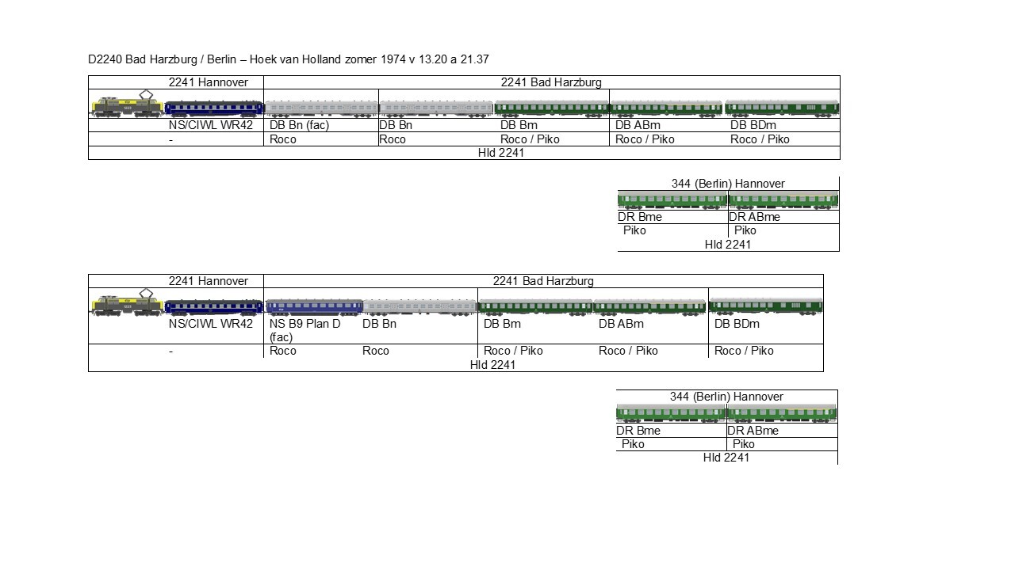The height and width of the screenshot is (570, 1015).
Task: Select the green DB ABm coach in first composition
Action: 666,108
